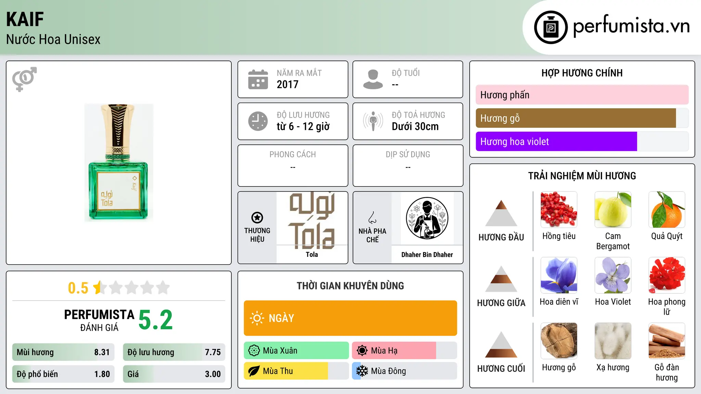Select the Quả Quýt note image
The width and height of the screenshot is (701, 394).
(667, 210)
